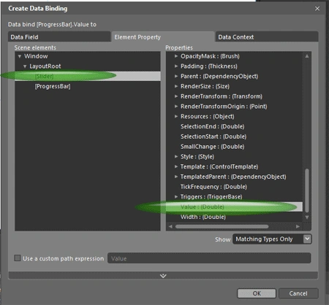Click the custom path expression field

coord(209,258)
